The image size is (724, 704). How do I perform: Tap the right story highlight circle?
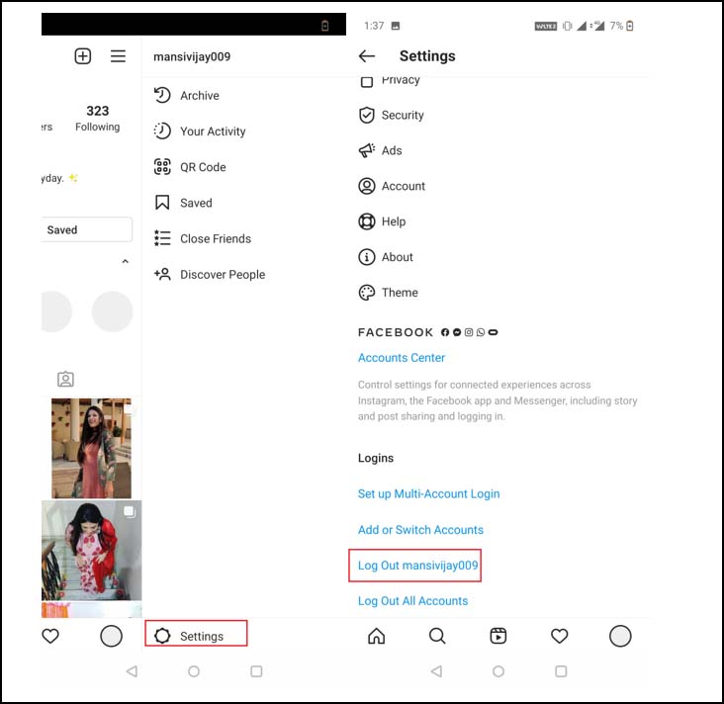(112, 311)
